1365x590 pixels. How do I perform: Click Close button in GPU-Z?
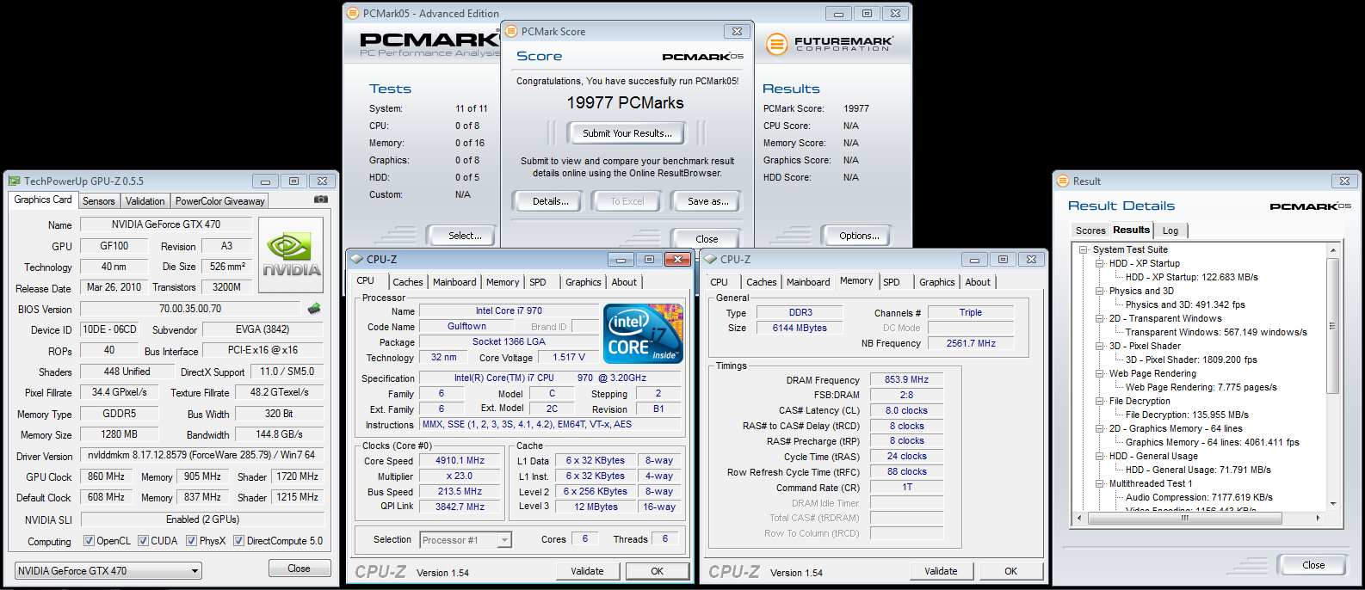pyautogui.click(x=299, y=568)
